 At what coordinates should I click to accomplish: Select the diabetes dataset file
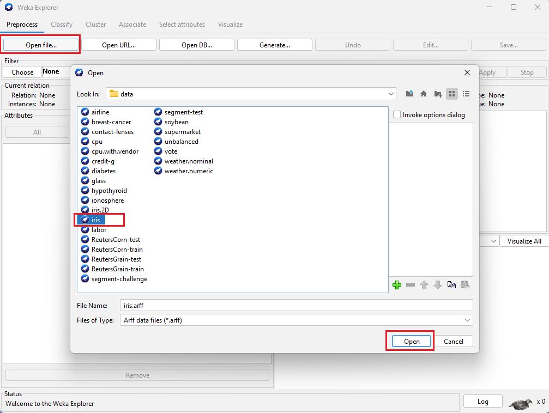(98, 171)
